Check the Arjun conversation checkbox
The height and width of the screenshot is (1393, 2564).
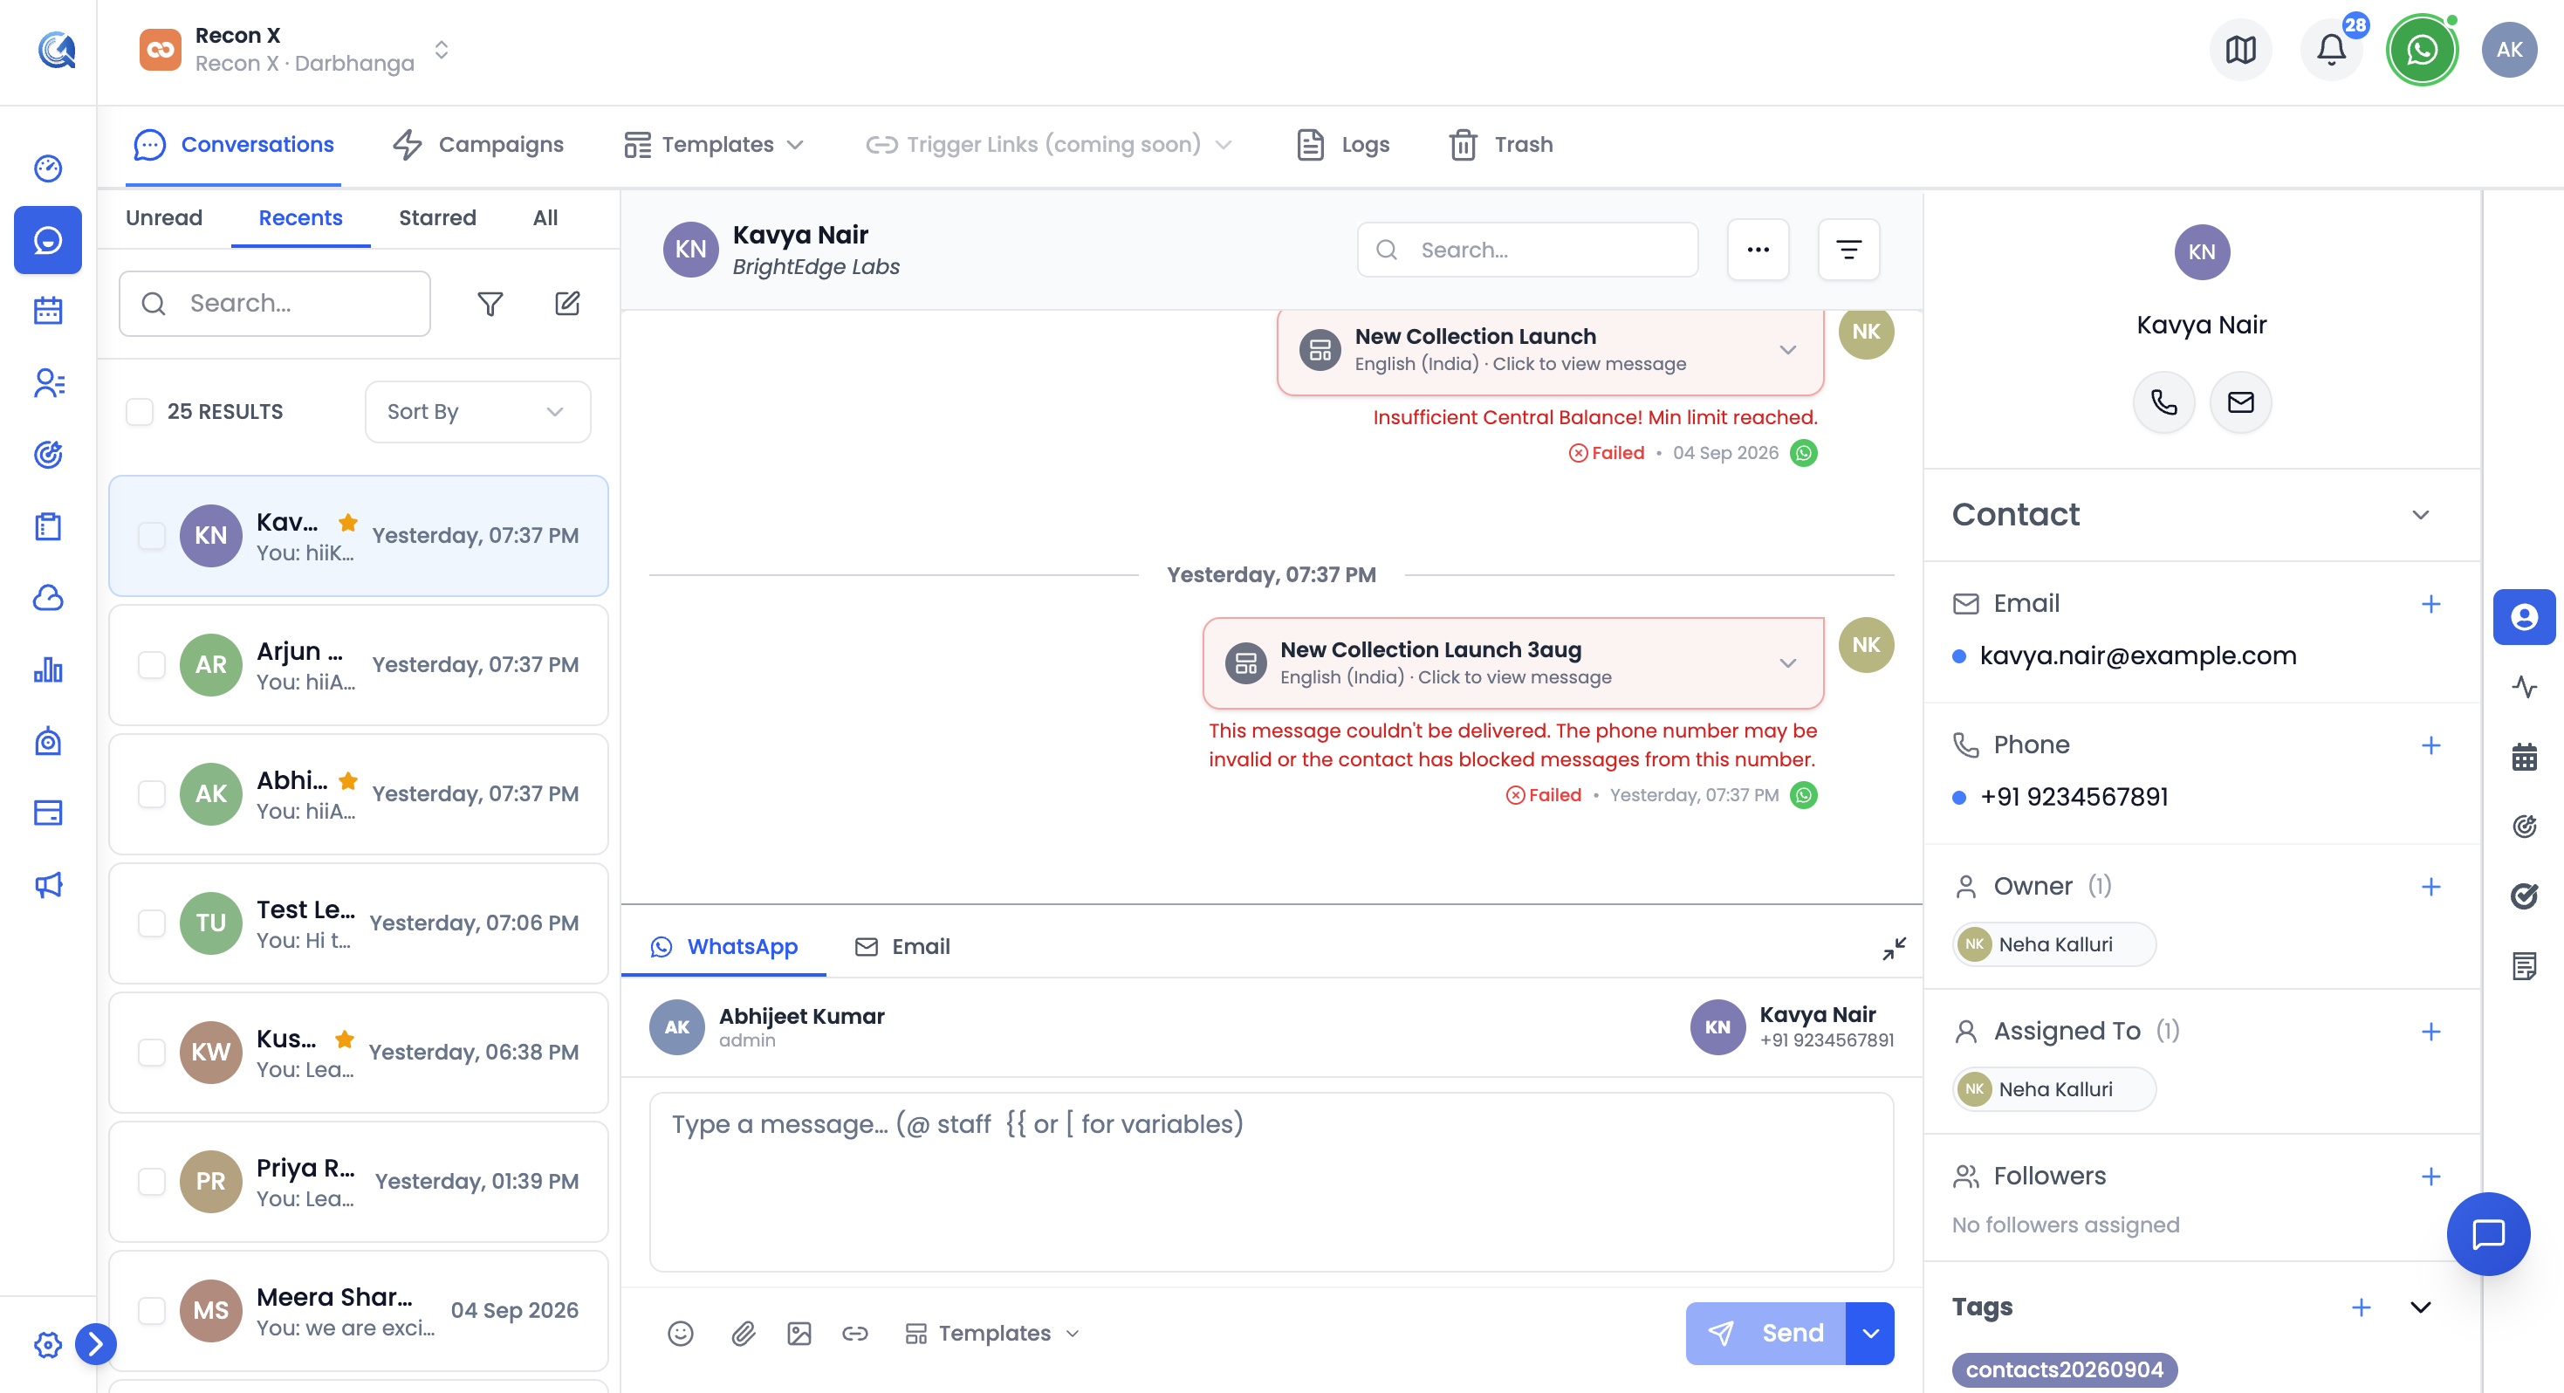click(x=151, y=664)
